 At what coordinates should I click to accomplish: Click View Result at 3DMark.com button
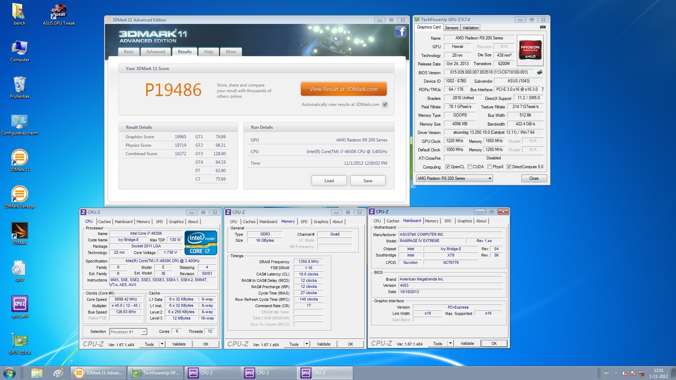click(344, 89)
